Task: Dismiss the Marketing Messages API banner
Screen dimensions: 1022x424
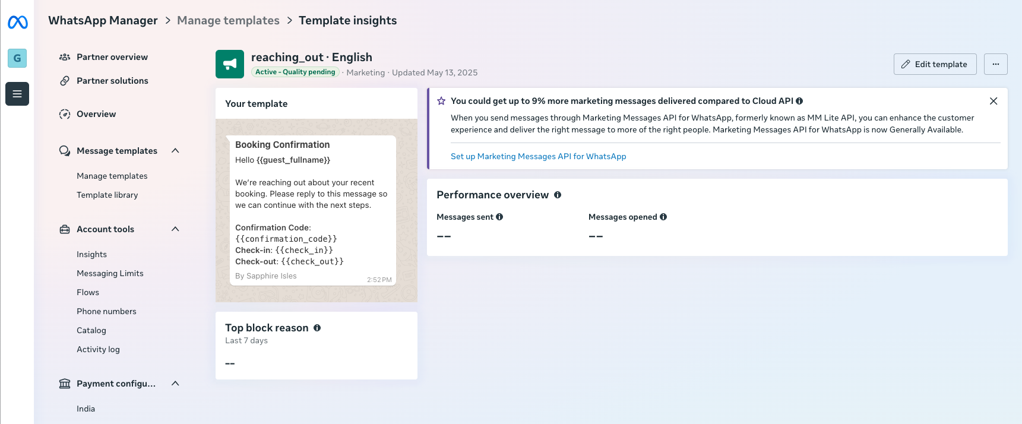Action: point(993,101)
